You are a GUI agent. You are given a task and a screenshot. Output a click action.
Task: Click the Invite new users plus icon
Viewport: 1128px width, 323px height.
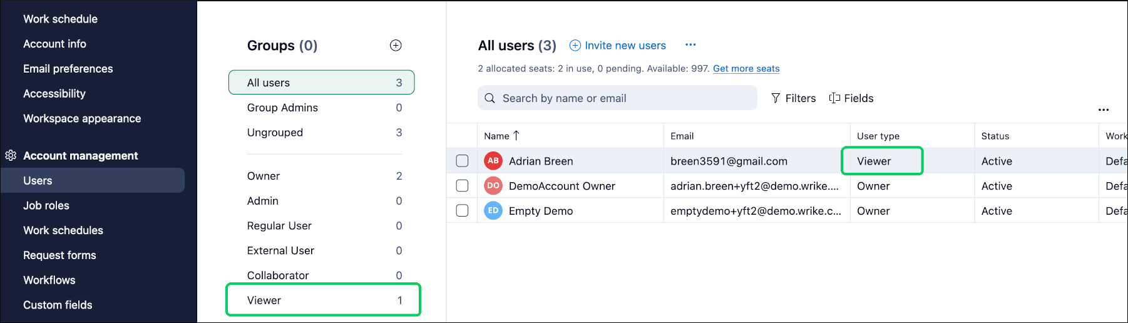pyautogui.click(x=575, y=45)
